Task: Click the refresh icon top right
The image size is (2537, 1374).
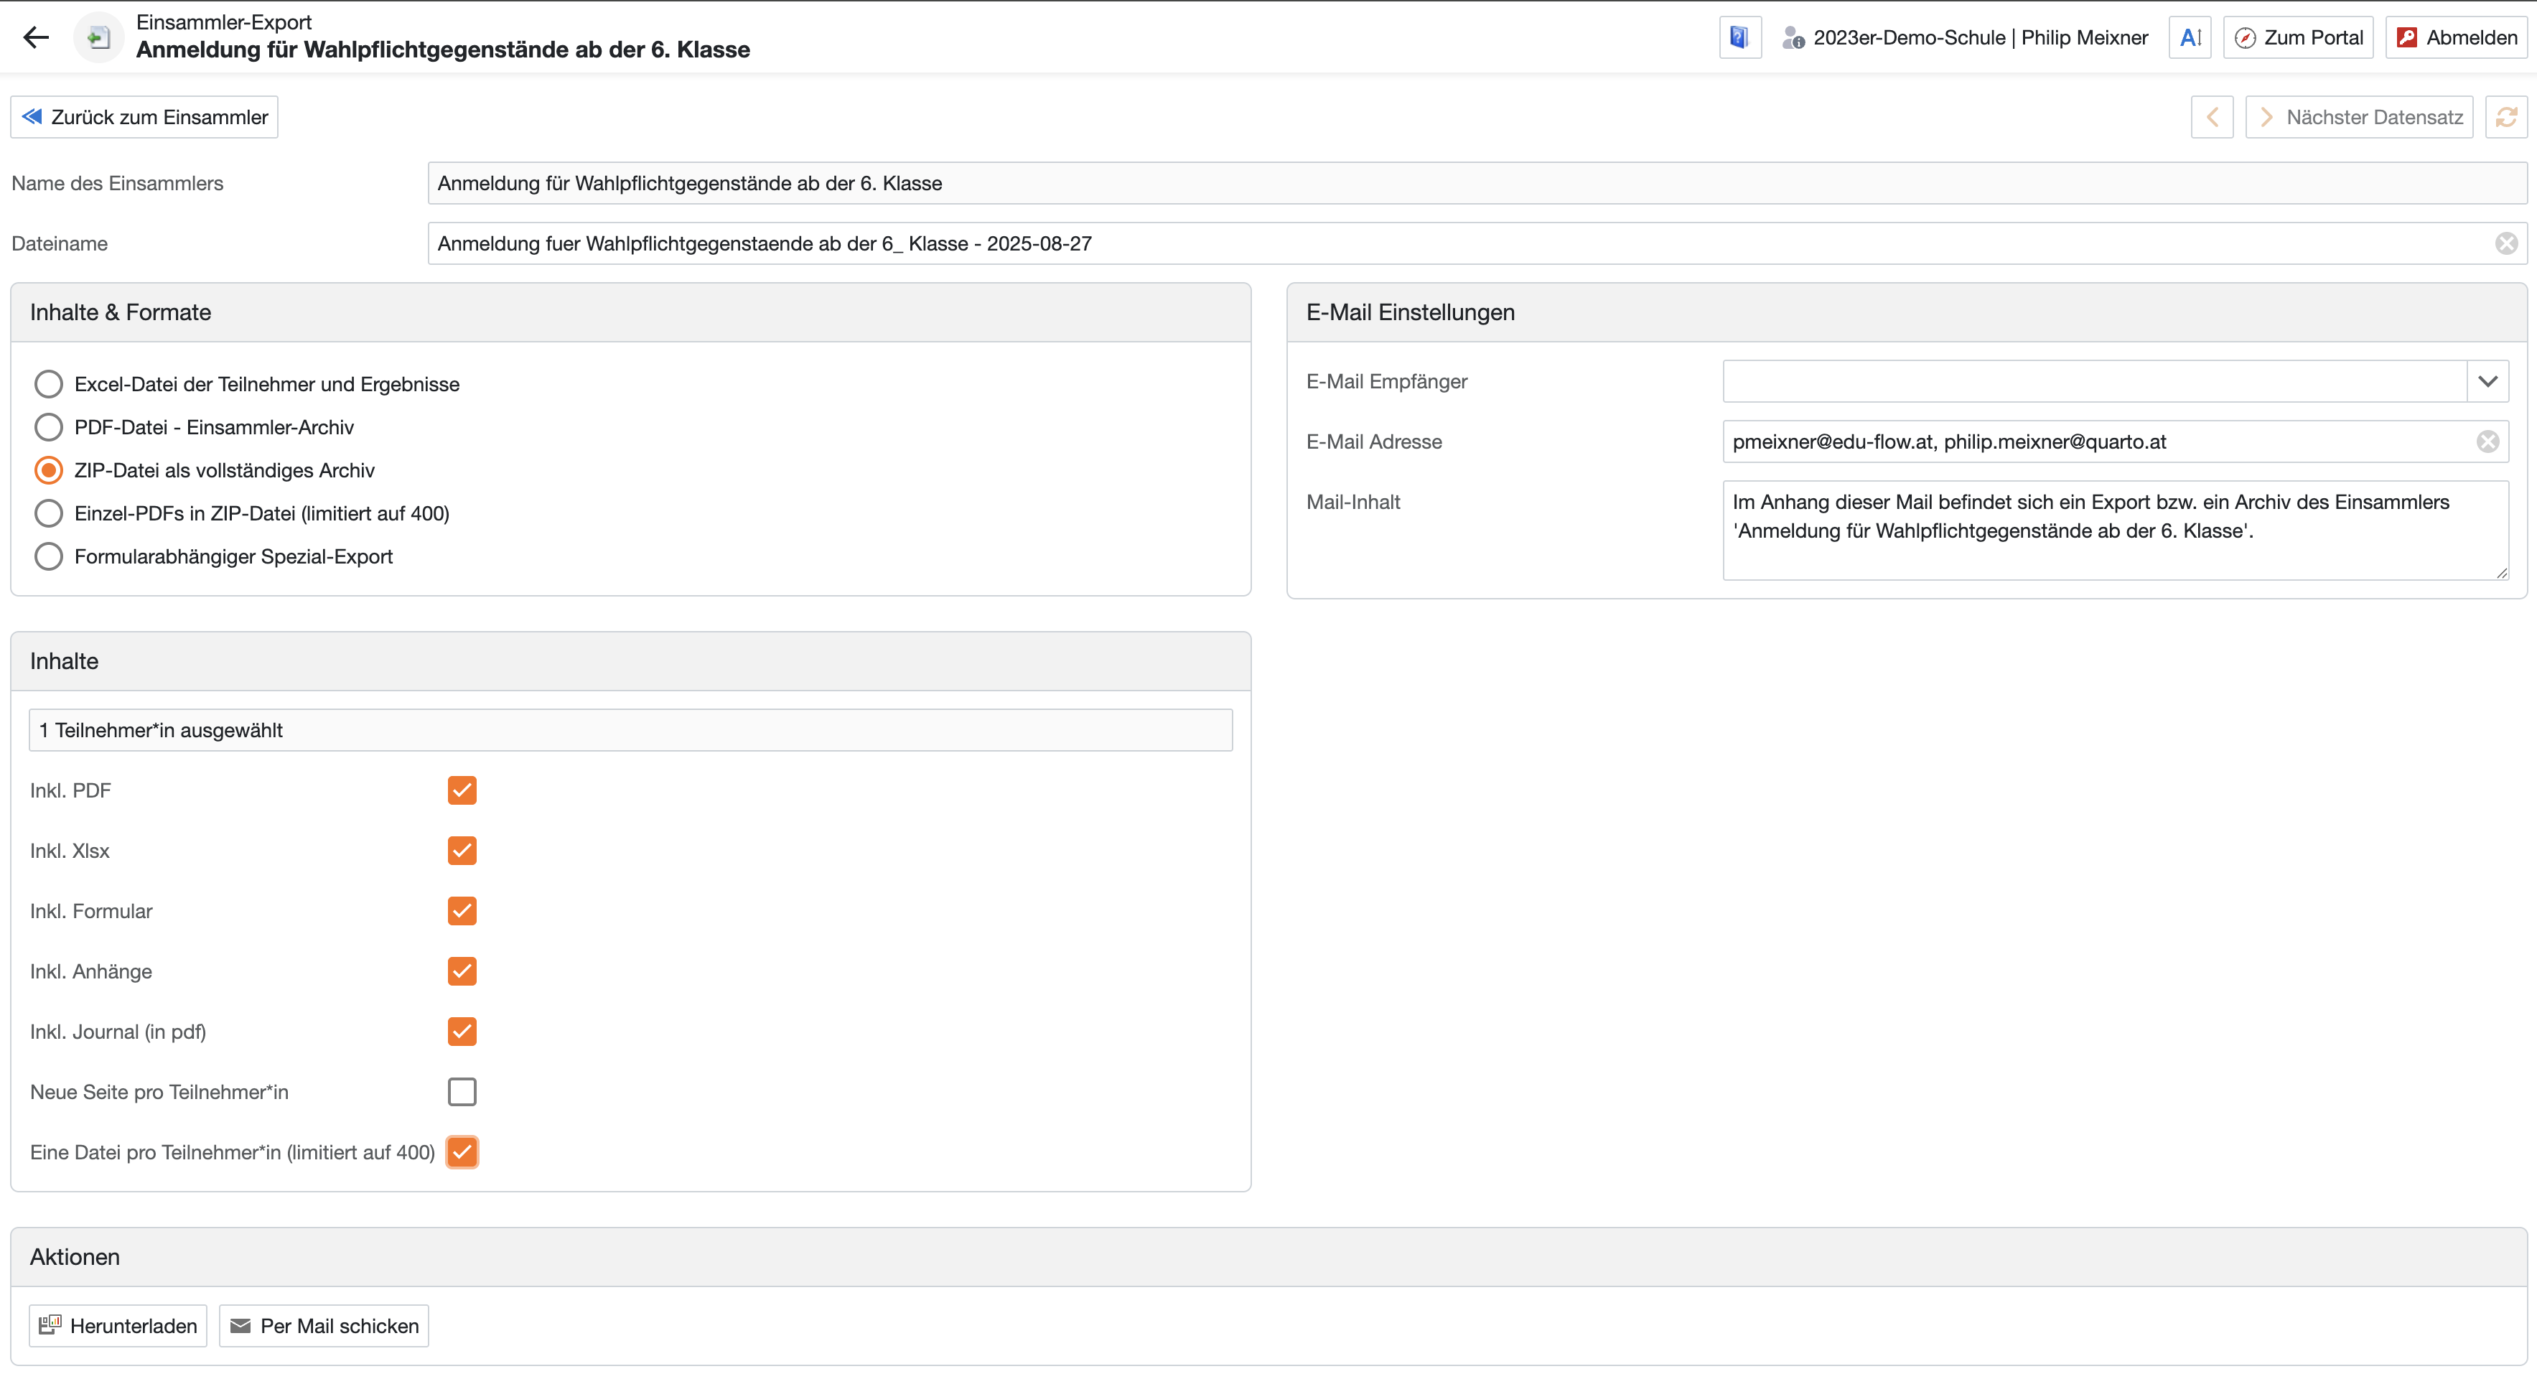Action: click(2505, 117)
